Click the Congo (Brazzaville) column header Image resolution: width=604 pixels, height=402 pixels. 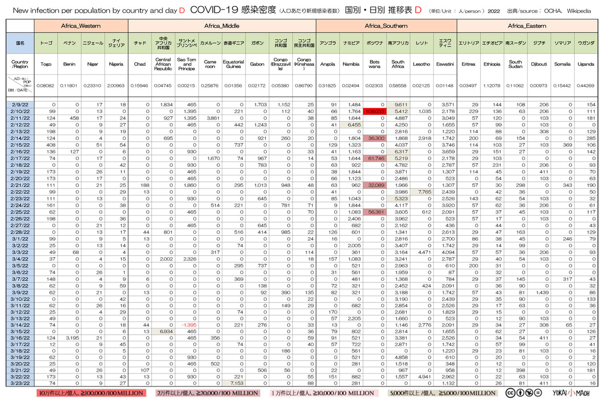coord(280,64)
